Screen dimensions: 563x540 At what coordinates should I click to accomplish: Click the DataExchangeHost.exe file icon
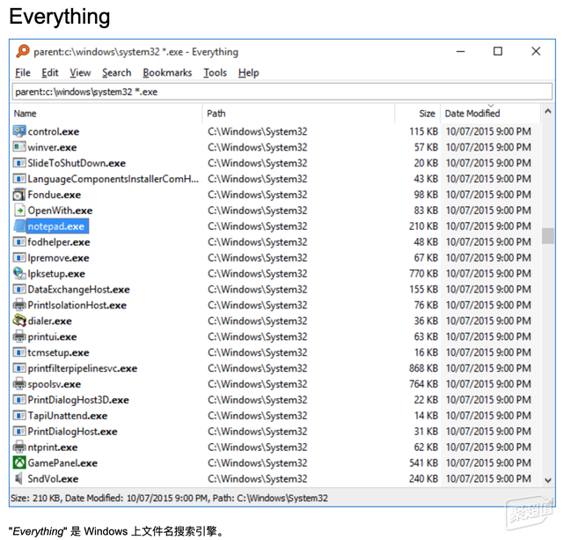coord(19,290)
